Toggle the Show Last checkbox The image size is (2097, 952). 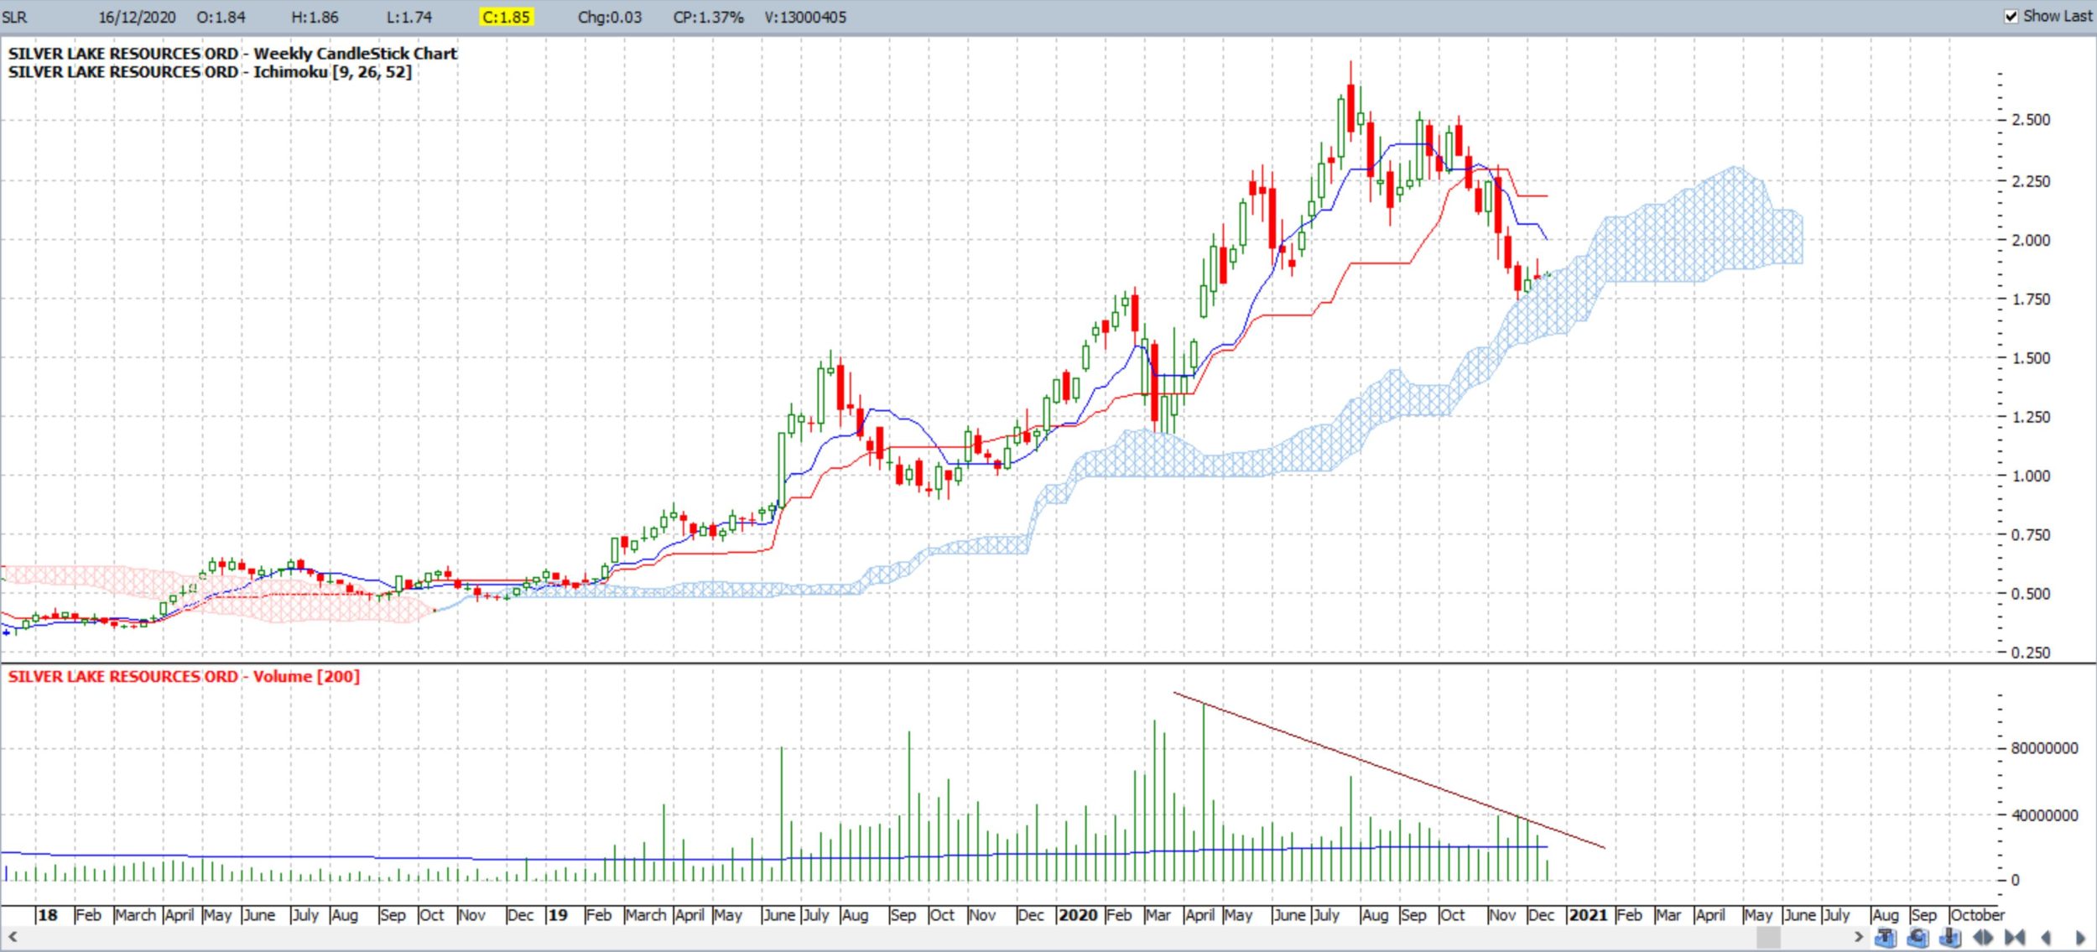tap(2011, 16)
